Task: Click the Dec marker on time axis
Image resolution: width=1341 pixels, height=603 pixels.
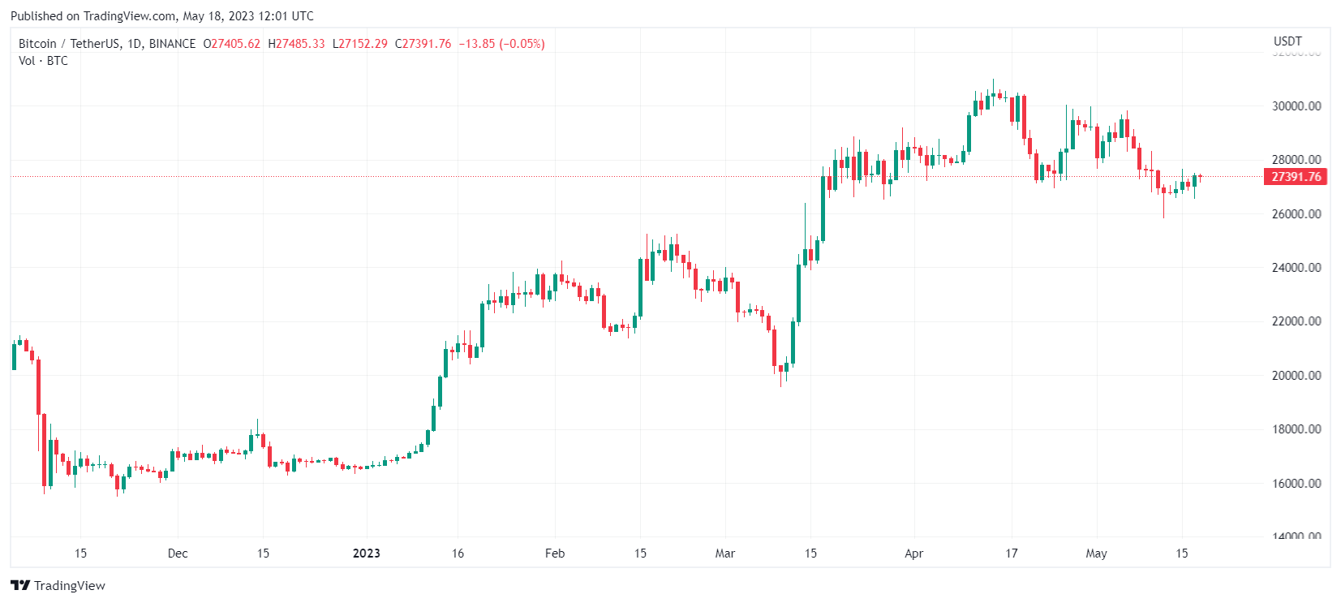Action: pos(178,553)
